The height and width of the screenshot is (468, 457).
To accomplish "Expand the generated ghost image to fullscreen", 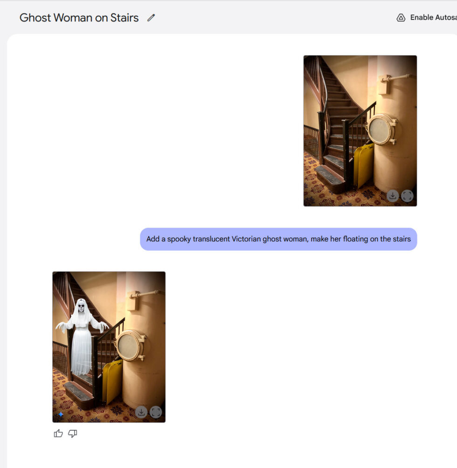I will [x=155, y=411].
